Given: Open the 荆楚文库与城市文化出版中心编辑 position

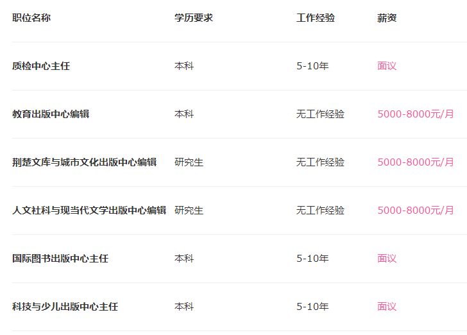Looking at the screenshot, I should click(x=84, y=162).
